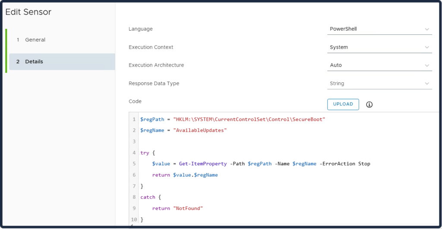Select step 2 Details
This screenshot has width=442, height=229.
pyautogui.click(x=34, y=62)
